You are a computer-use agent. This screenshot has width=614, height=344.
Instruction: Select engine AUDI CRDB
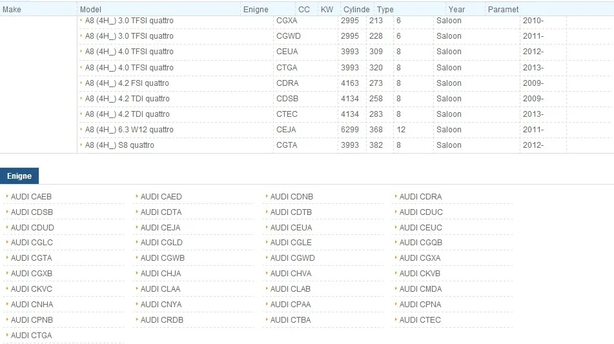click(x=161, y=320)
